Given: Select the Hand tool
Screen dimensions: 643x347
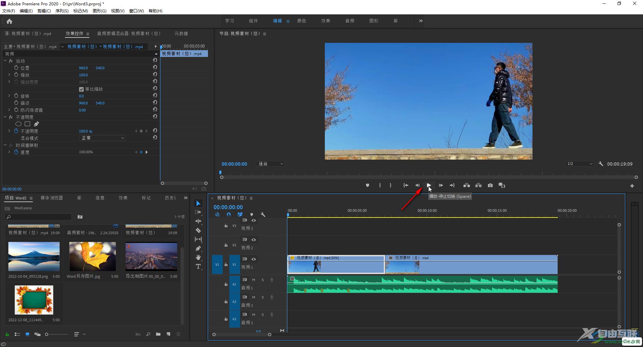Looking at the screenshot, I should click(x=198, y=257).
